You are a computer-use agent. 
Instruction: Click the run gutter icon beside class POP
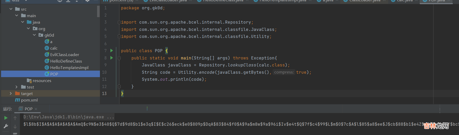[112, 51]
